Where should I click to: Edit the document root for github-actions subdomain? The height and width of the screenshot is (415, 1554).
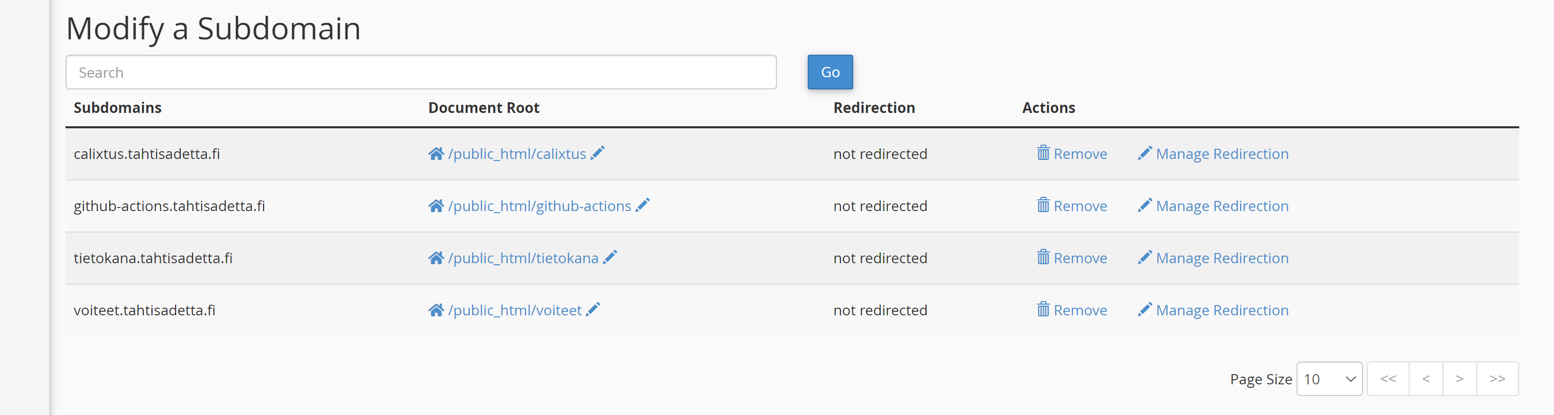click(643, 205)
